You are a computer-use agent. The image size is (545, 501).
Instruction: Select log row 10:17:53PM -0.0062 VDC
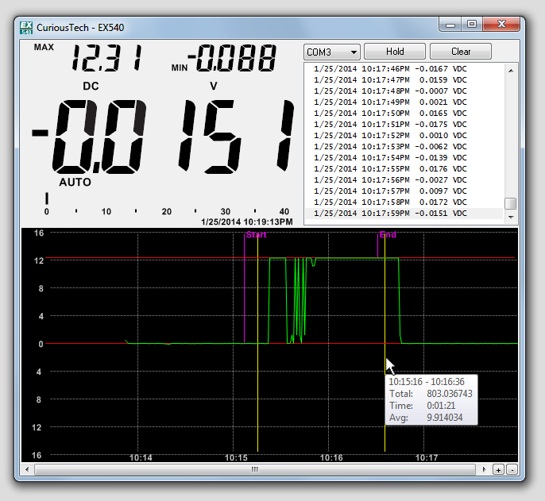(404, 147)
